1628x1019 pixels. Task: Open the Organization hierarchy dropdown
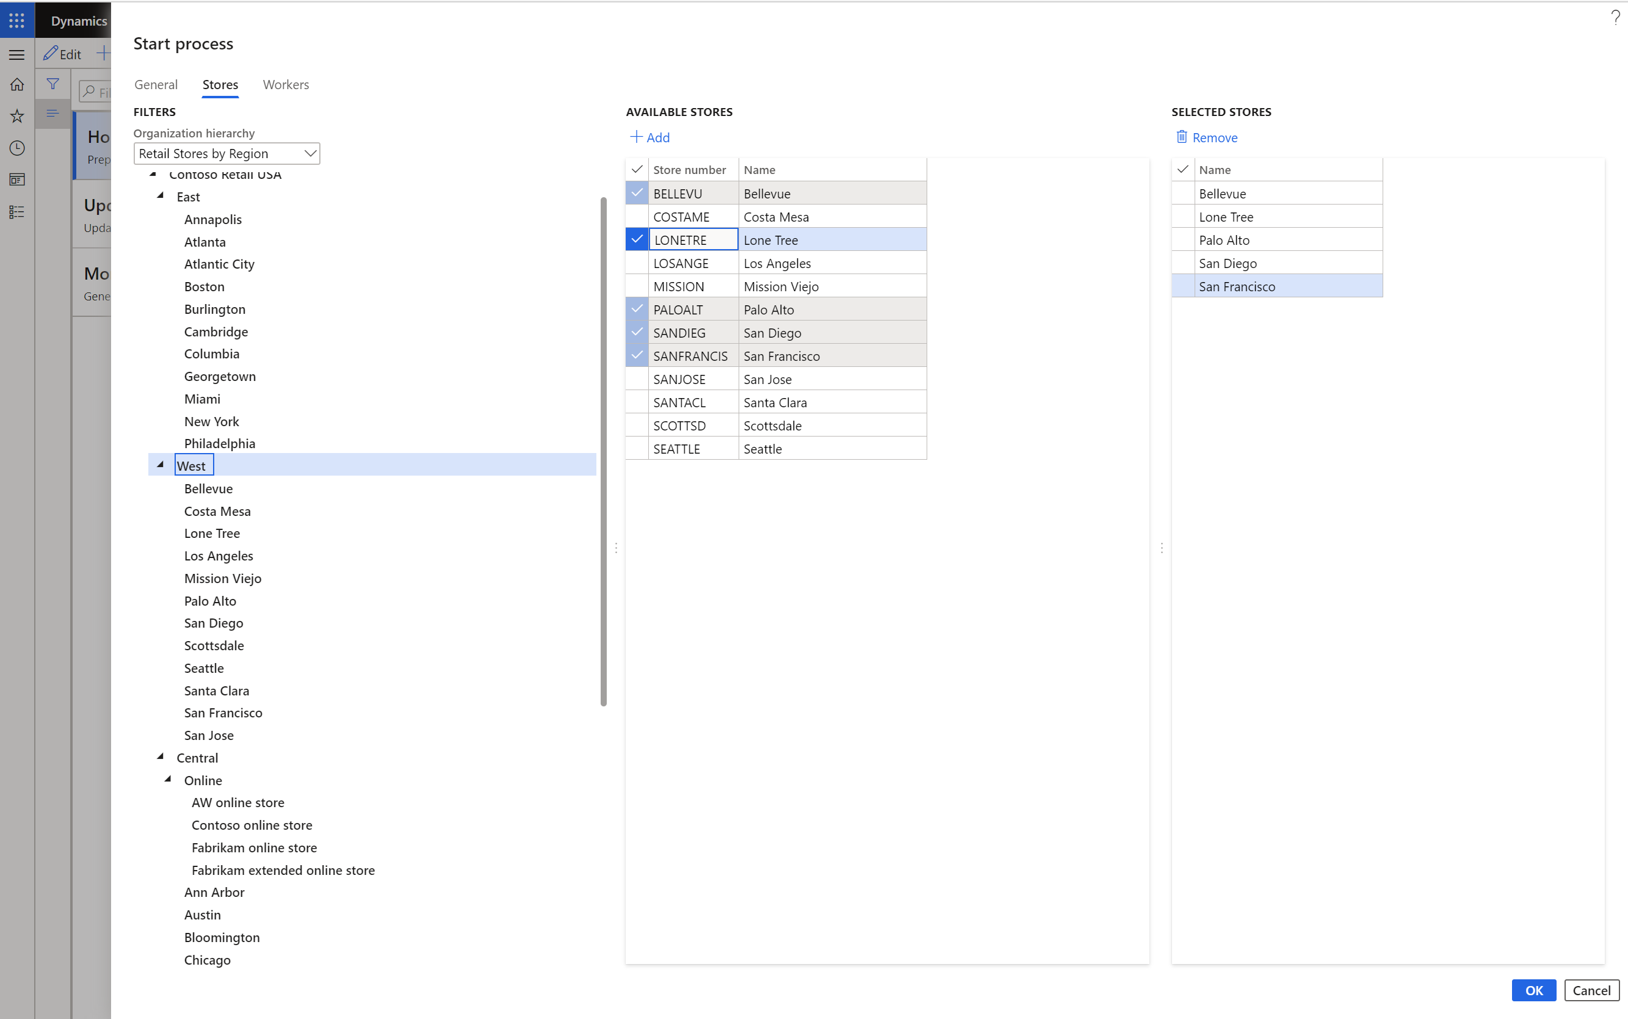(x=310, y=153)
